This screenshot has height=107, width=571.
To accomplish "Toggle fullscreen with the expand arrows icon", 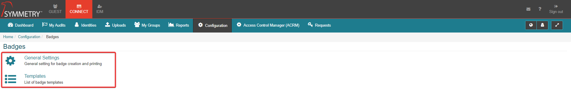I will pyautogui.click(x=557, y=25).
